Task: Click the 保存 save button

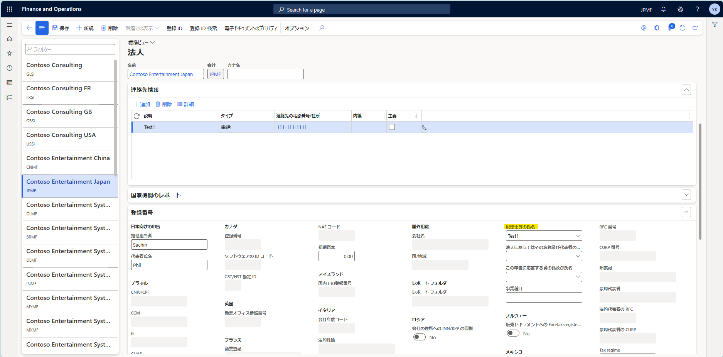Action: 61,28
